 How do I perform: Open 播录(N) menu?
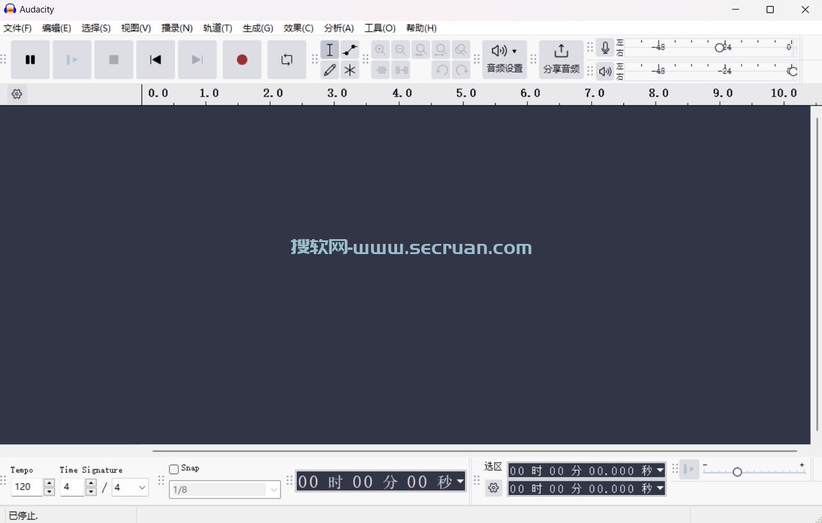177,28
